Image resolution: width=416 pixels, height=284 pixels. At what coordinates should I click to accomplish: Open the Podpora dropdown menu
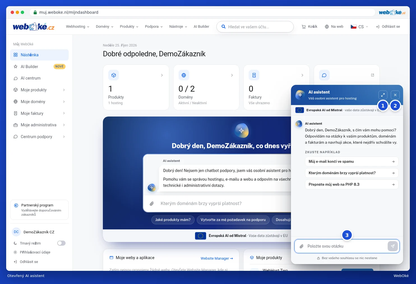click(154, 27)
